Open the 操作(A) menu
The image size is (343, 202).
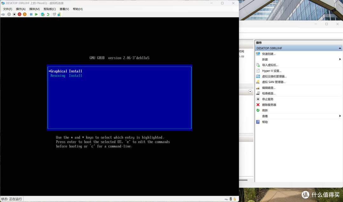(x=21, y=9)
